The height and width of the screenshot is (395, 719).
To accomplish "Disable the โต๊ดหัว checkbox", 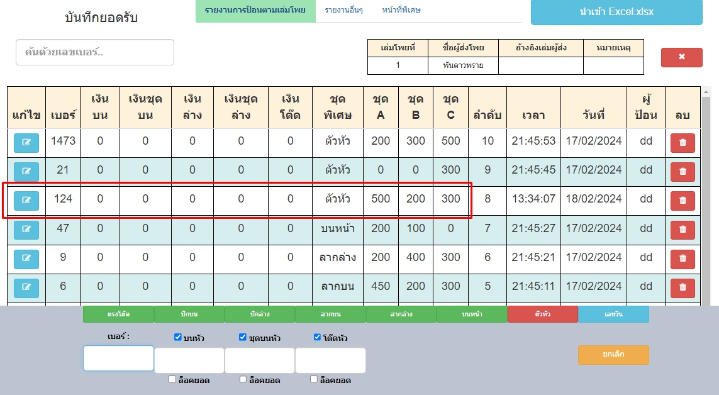I will coord(318,338).
